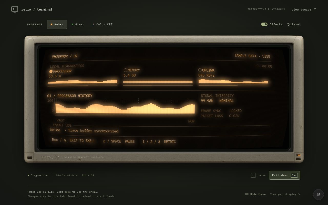
Task: Click the monitor's right speaker grille icon
Action: pyautogui.click(x=298, y=158)
